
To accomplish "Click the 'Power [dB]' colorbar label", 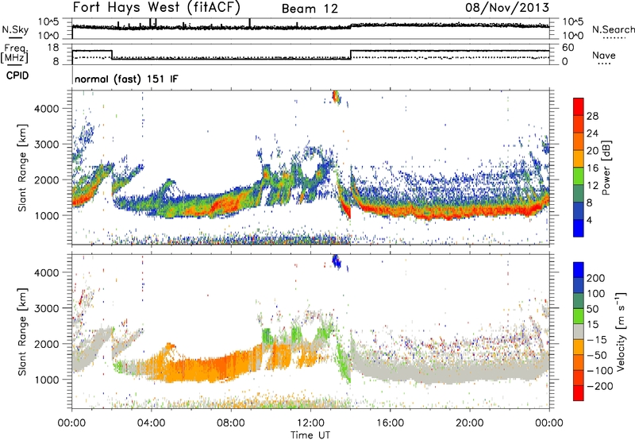I will coord(606,168).
